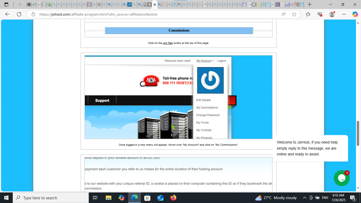Open Edge Settings and more menu
The height and width of the screenshot is (203, 361).
pyautogui.click(x=344, y=14)
